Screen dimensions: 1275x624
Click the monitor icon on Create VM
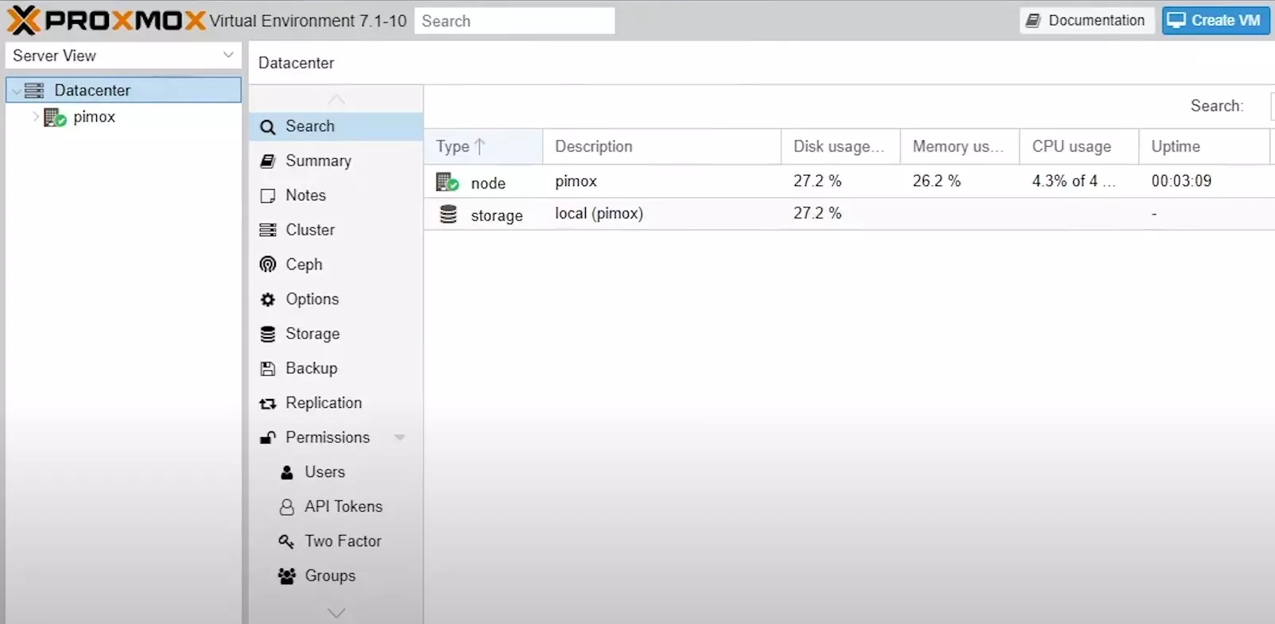[x=1176, y=21]
